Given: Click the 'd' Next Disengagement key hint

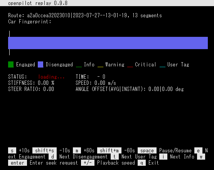Looking at the screenshot, I should [52, 157].
